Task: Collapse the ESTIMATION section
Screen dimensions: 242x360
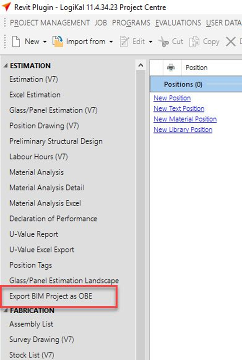Action: point(5,66)
